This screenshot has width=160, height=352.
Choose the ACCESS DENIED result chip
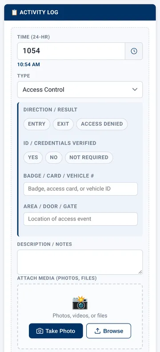[x=102, y=124]
